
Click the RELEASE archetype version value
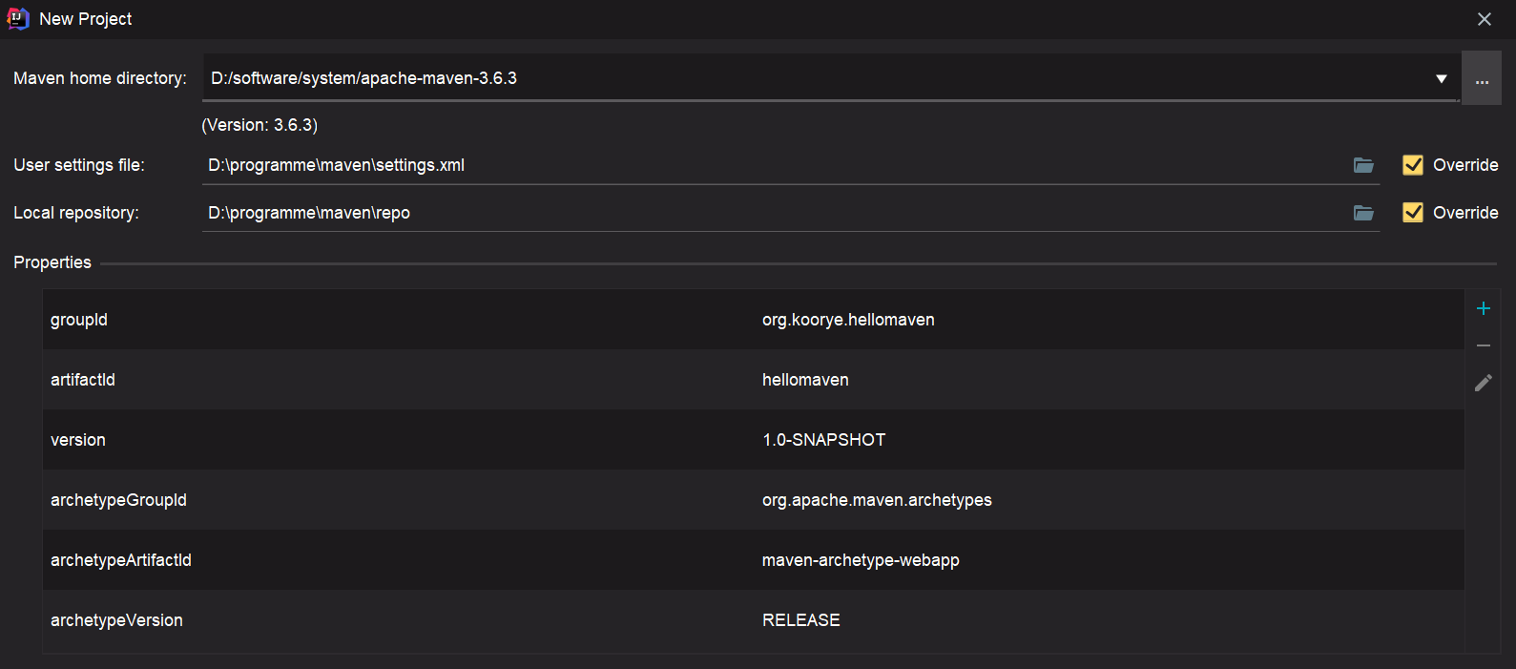click(801, 620)
